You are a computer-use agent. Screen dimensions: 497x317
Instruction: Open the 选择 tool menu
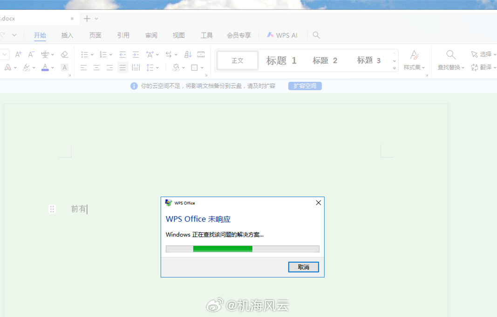[483, 54]
